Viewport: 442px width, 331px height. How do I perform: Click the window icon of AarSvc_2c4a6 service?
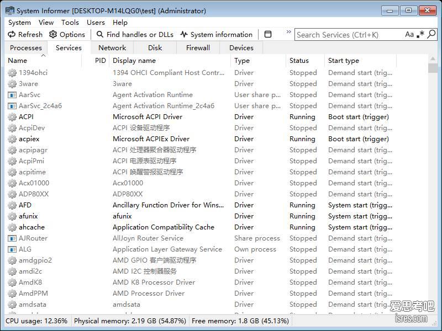coord(12,106)
